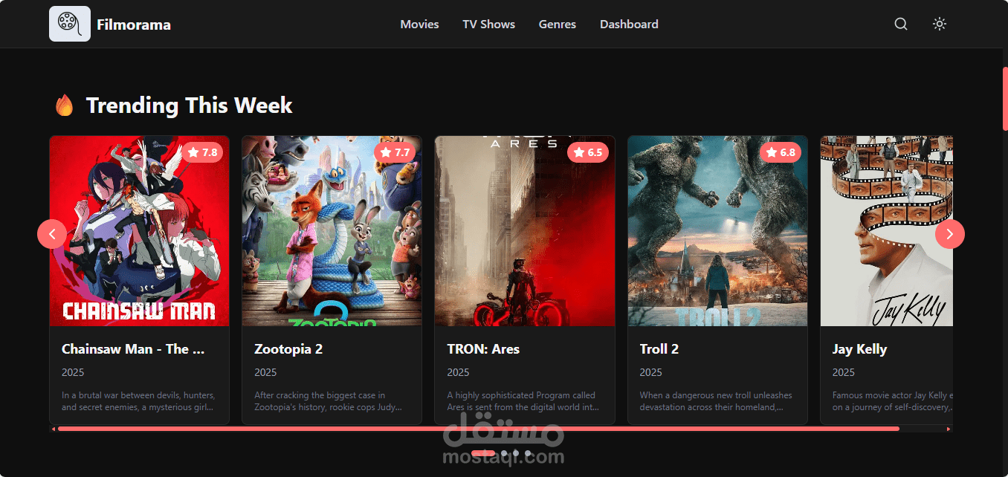Click the 7.7 star rating on Zootopia 2
The width and height of the screenshot is (1008, 477).
395,152
